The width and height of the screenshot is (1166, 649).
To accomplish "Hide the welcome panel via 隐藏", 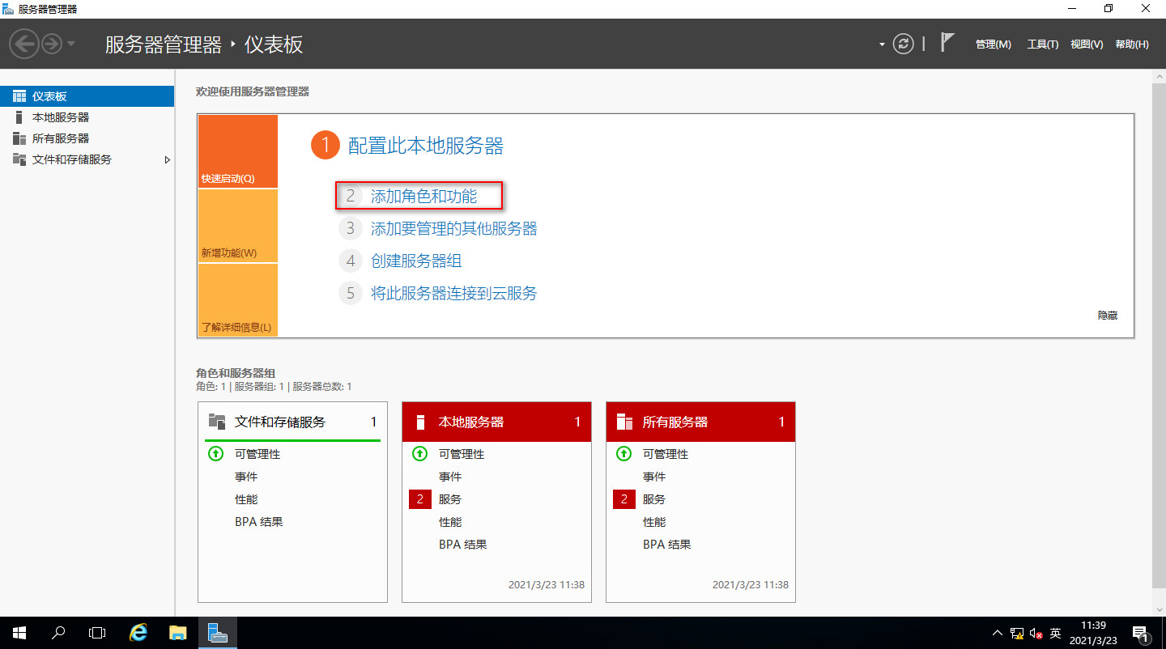I will [x=1108, y=316].
